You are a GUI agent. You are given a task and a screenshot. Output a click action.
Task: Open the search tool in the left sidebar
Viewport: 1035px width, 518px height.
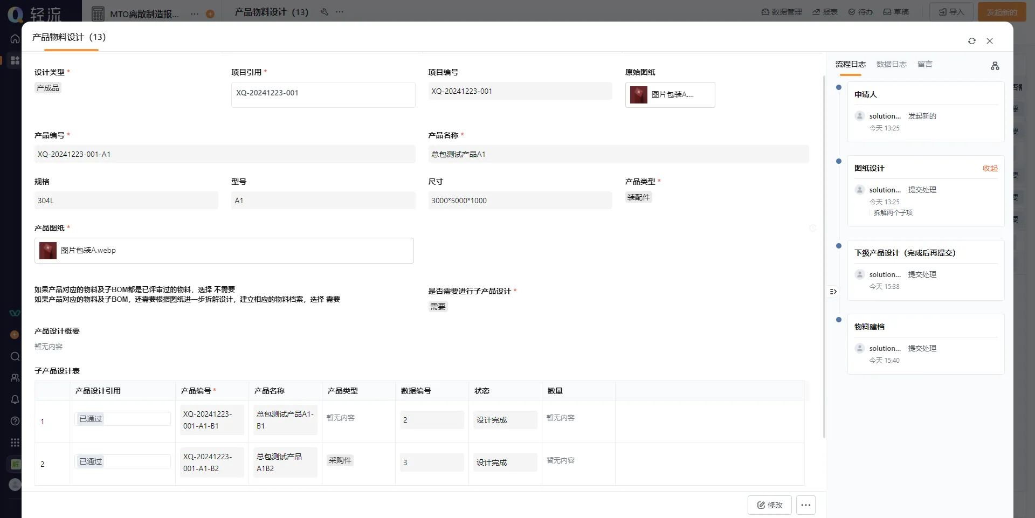(x=15, y=356)
